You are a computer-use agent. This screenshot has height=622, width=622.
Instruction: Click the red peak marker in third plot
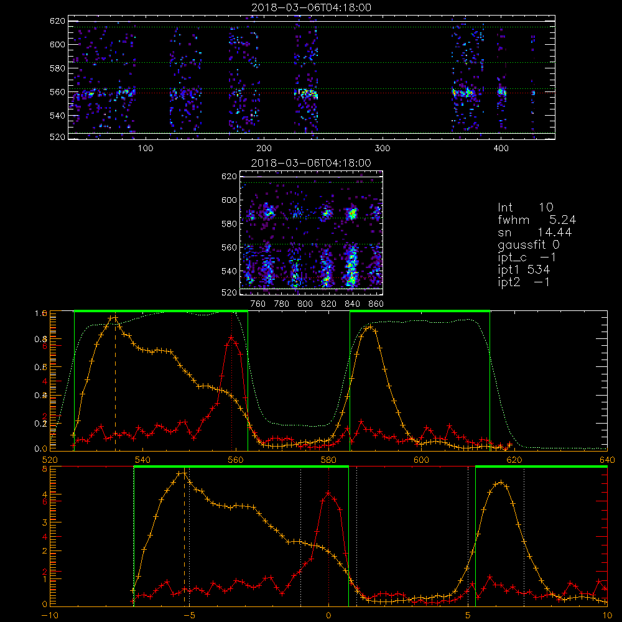(231, 337)
